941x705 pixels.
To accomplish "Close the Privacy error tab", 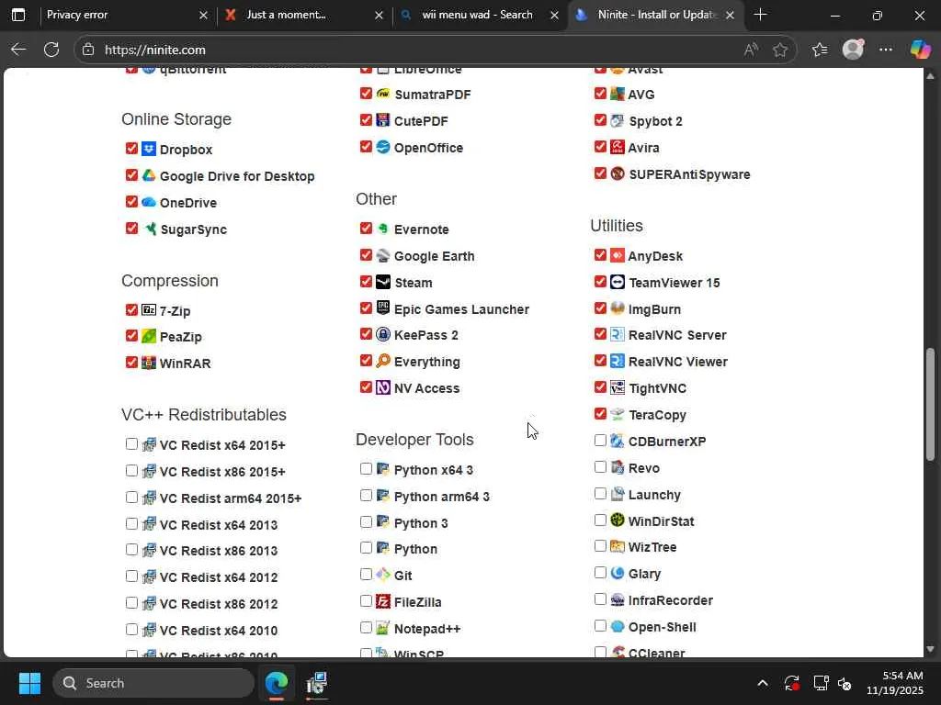I will point(203,16).
